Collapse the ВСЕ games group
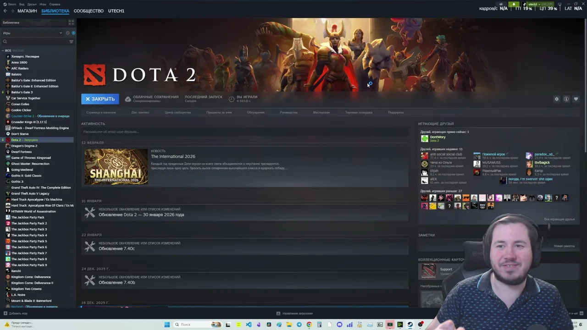Image resolution: width=587 pixels, height=330 pixels. coord(3,50)
